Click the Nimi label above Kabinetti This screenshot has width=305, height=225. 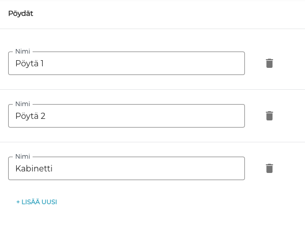[22, 156]
